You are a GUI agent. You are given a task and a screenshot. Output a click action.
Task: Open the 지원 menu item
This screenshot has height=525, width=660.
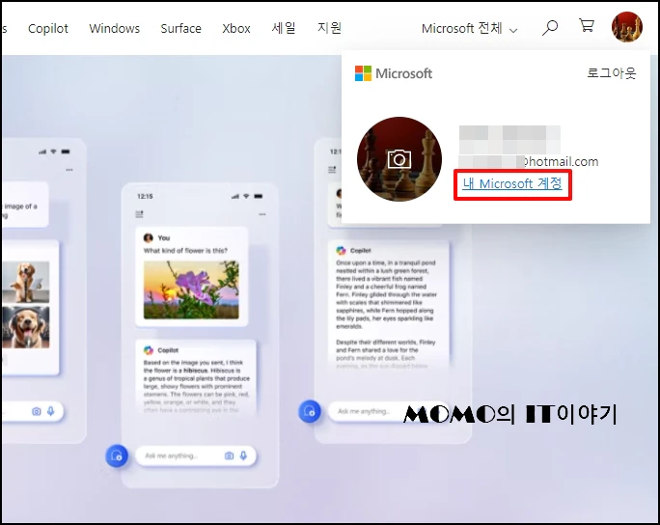click(329, 28)
